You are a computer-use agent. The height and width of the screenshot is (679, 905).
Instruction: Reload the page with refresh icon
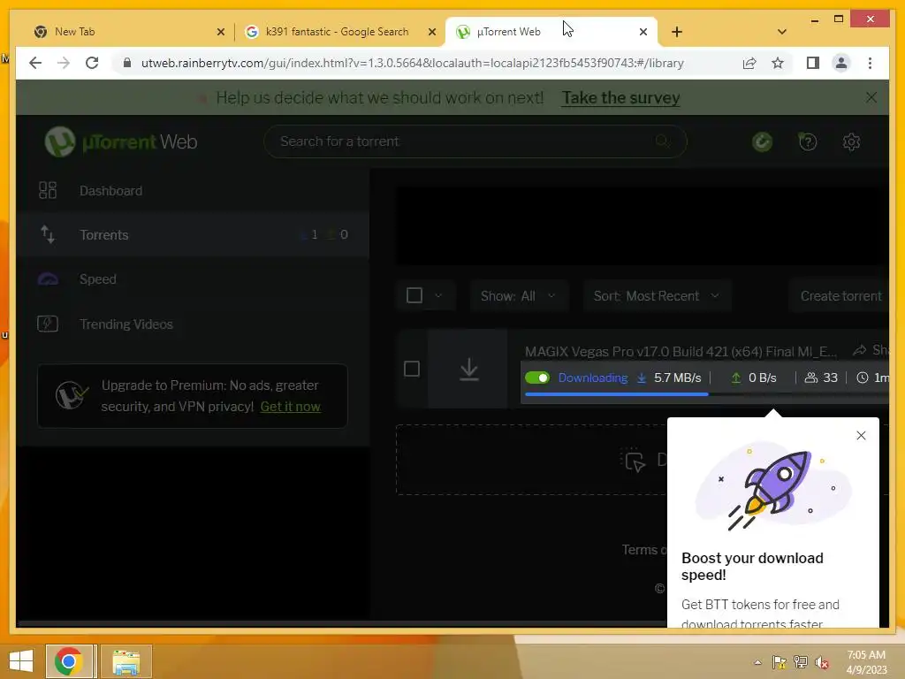point(92,63)
